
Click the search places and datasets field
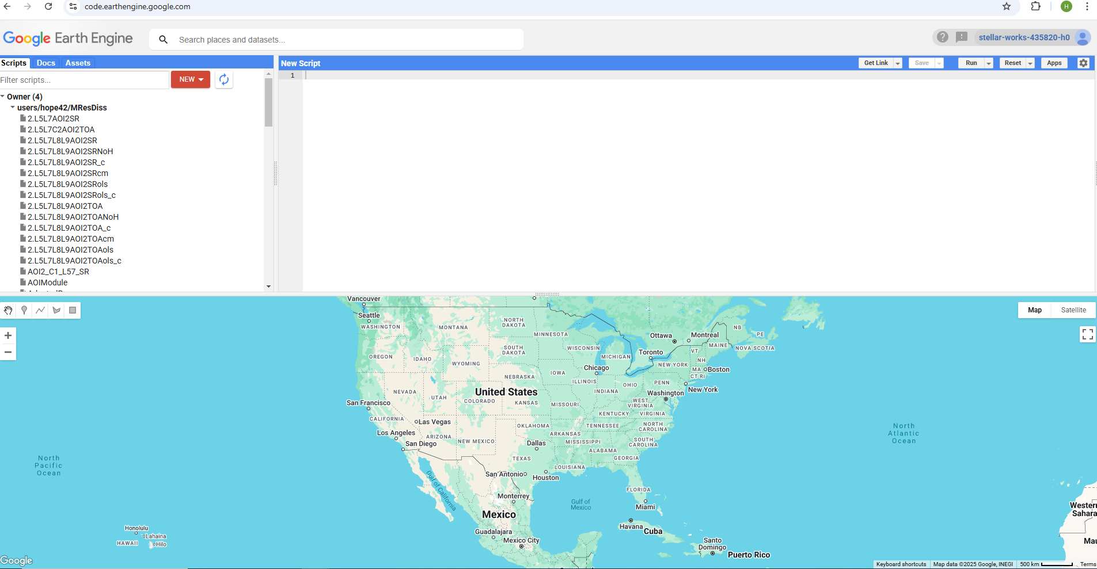coord(346,40)
